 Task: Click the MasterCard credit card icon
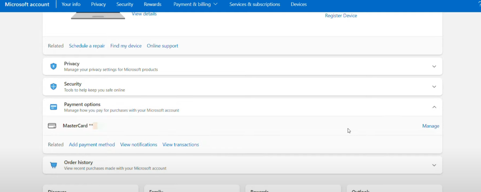[x=52, y=126]
